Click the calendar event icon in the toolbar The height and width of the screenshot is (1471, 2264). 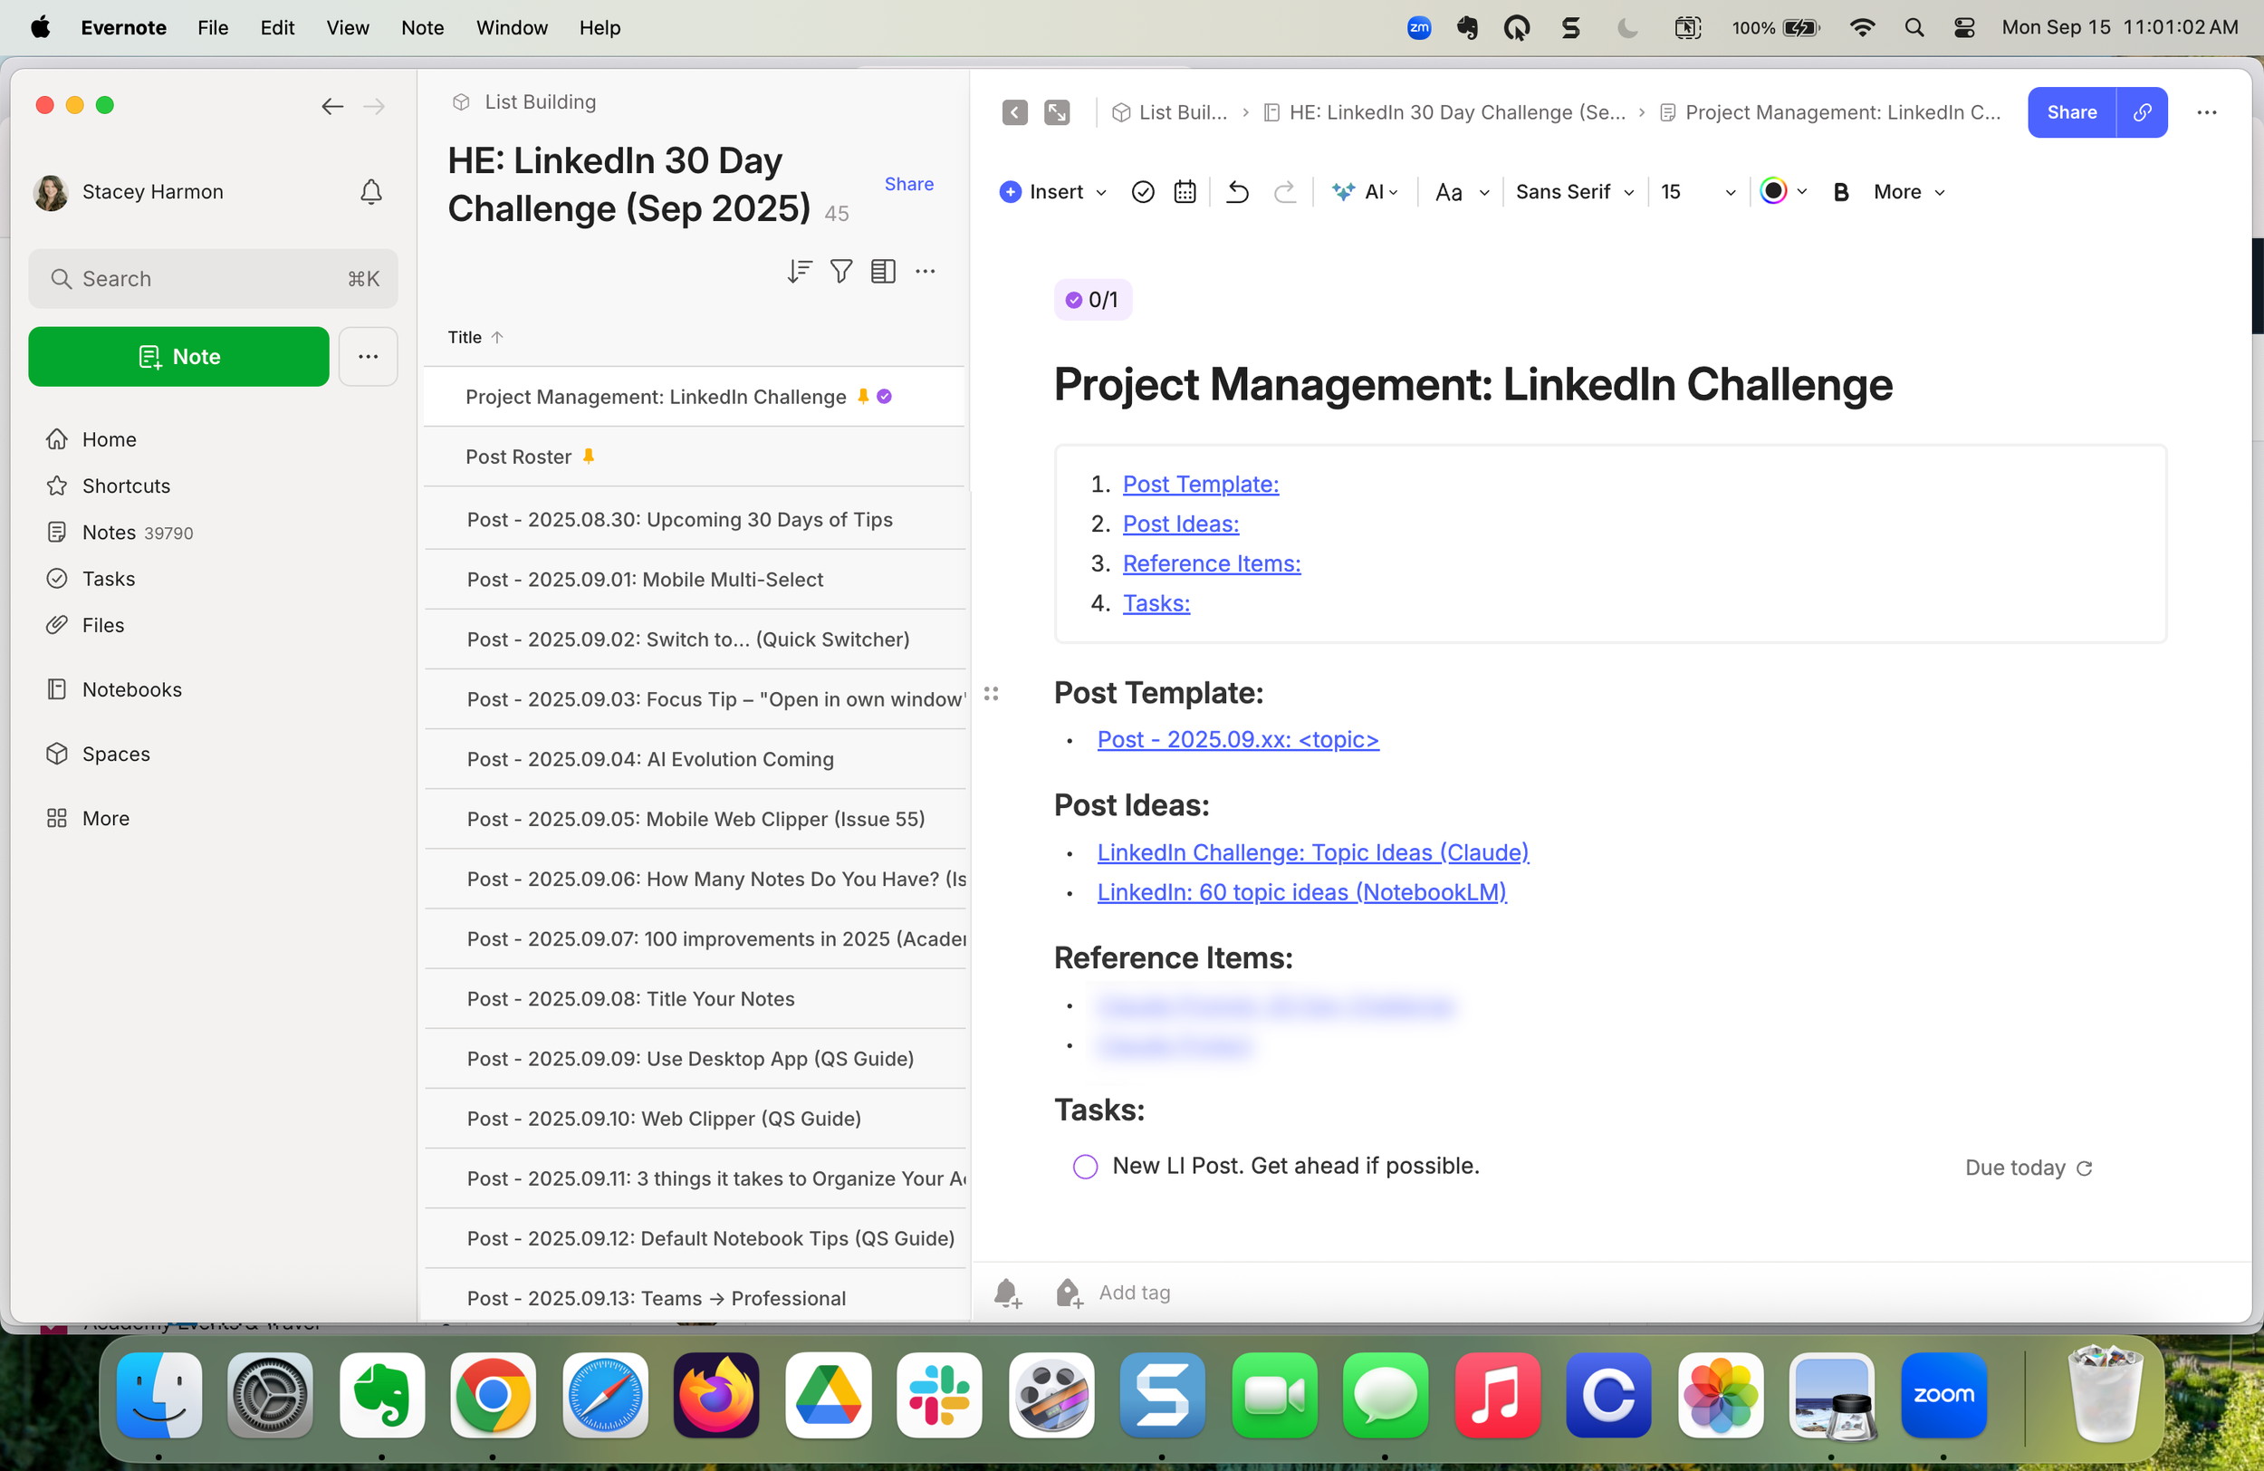point(1185,192)
